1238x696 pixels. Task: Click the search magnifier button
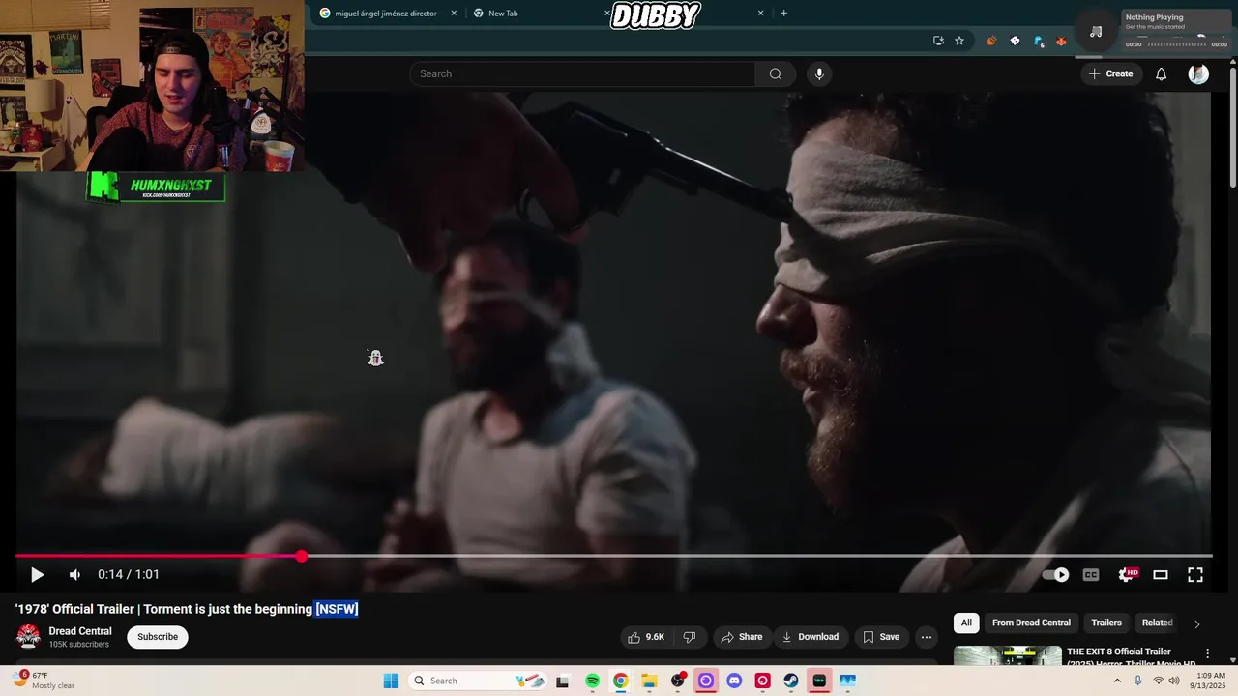click(x=776, y=74)
